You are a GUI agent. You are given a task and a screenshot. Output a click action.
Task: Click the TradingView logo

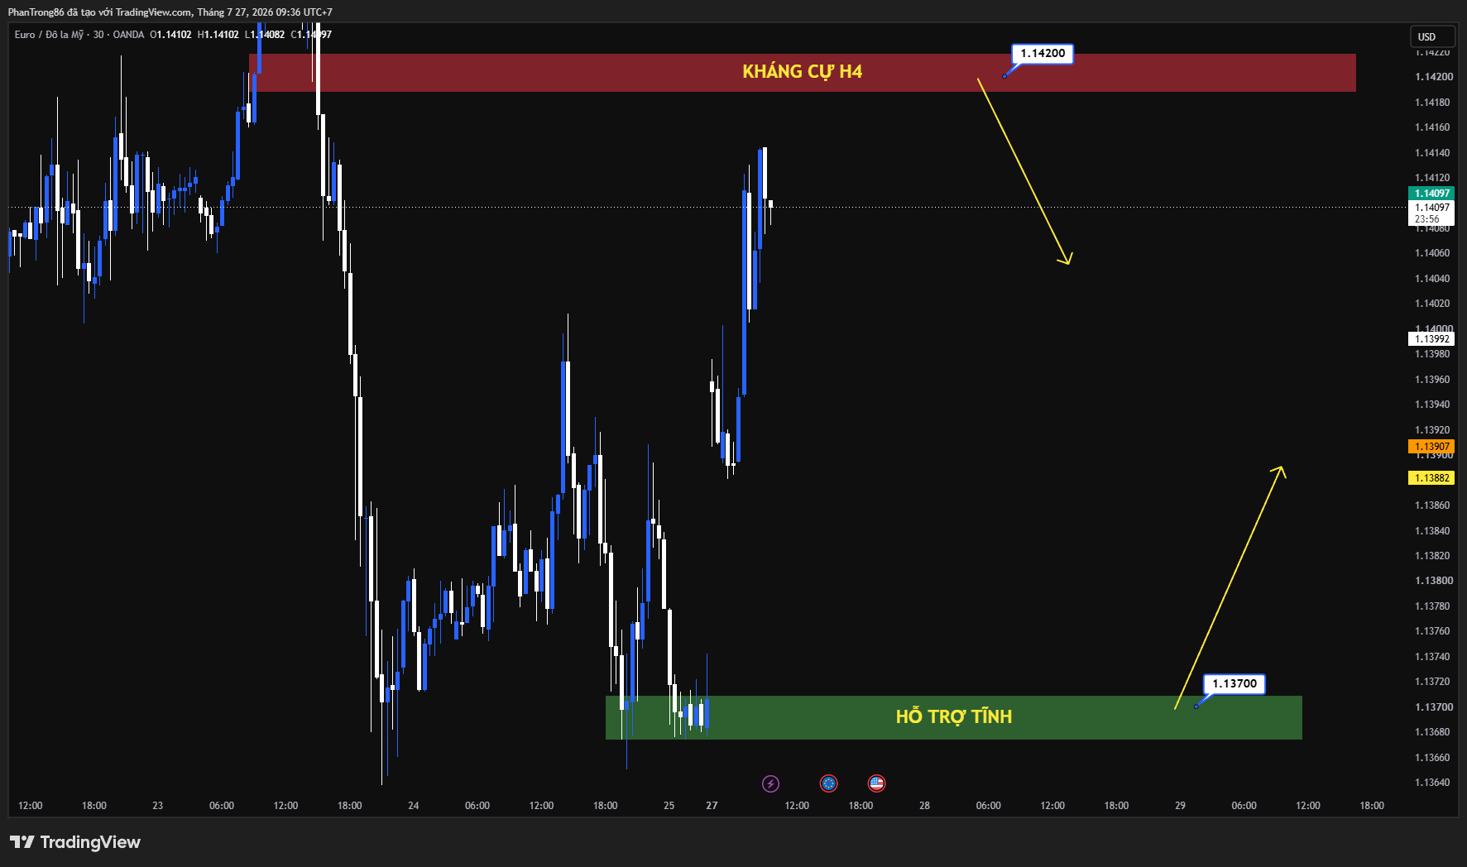click(x=75, y=842)
